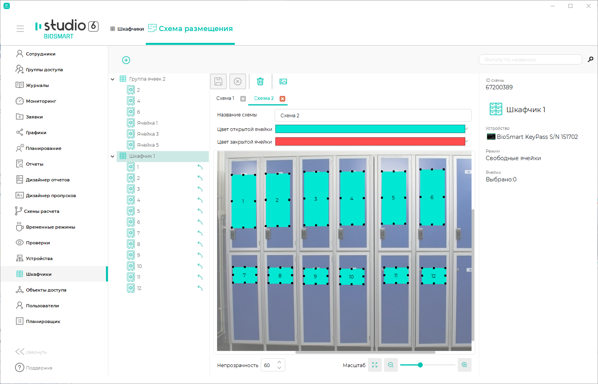Undo placement arrow for cell 5
The image size is (598, 384).
pos(200,211)
